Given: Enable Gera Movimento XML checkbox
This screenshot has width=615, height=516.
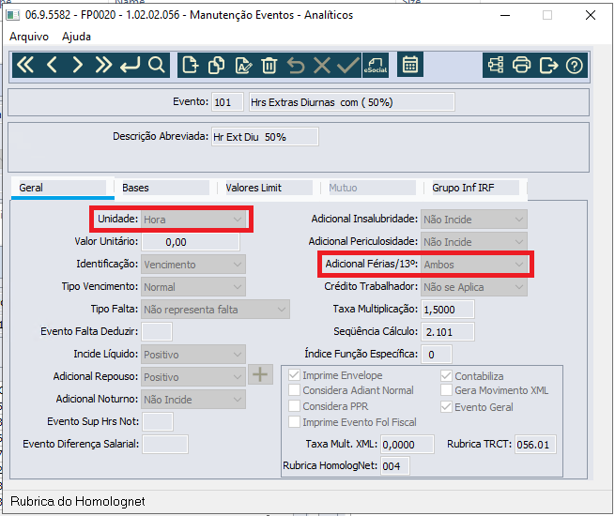Looking at the screenshot, I should click(x=446, y=390).
